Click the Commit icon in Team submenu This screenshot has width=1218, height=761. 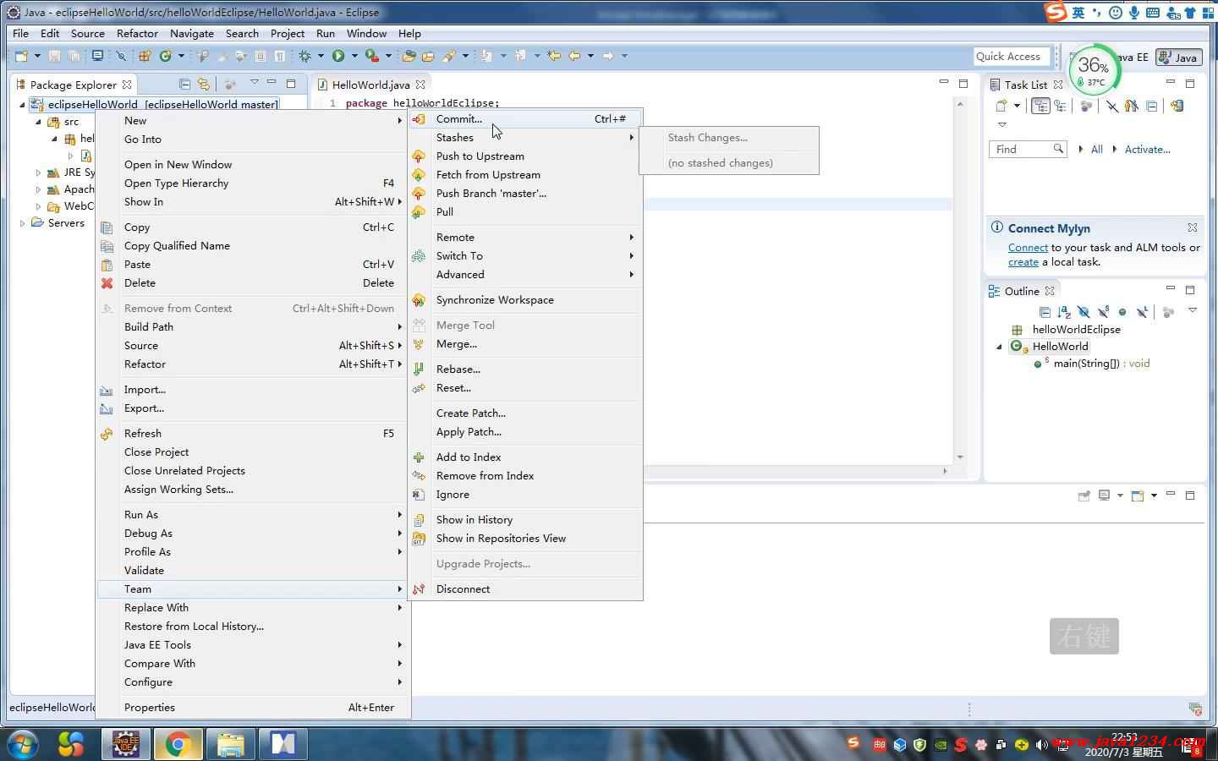click(x=419, y=119)
